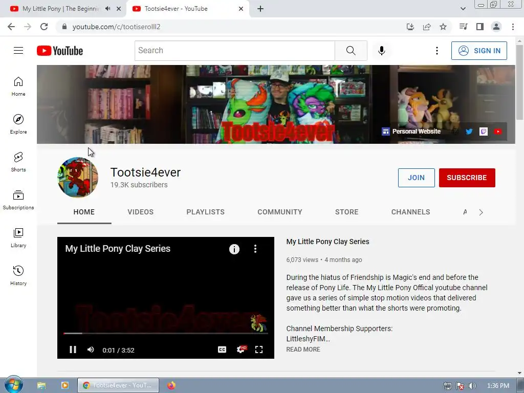Share this page icon in address bar
524x393 pixels.
click(x=427, y=27)
